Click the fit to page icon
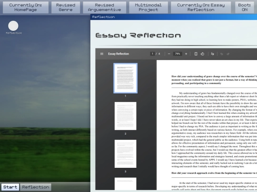The width and height of the screenshot is (257, 192). 196,54
